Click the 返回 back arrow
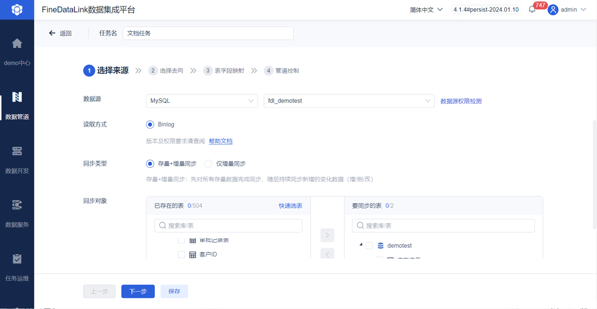Viewport: 597px width, 309px height. (52, 33)
